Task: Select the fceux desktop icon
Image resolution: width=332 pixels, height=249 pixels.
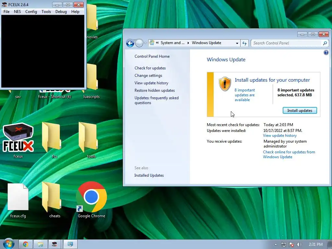Action: tap(18, 140)
